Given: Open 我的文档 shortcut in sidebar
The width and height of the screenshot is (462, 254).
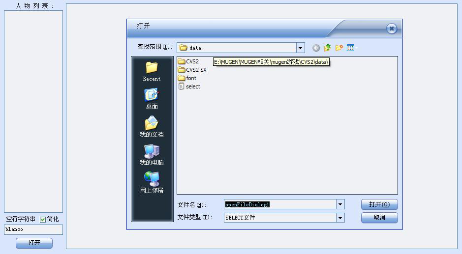Looking at the screenshot, I should coord(152,127).
